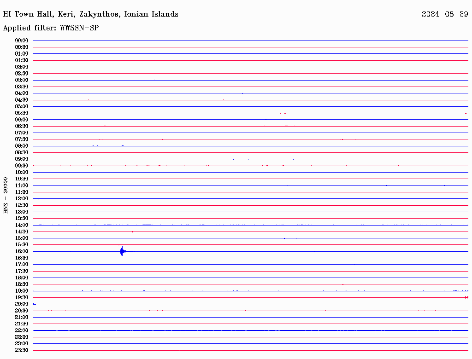Click the 19:30 time label

22,298
